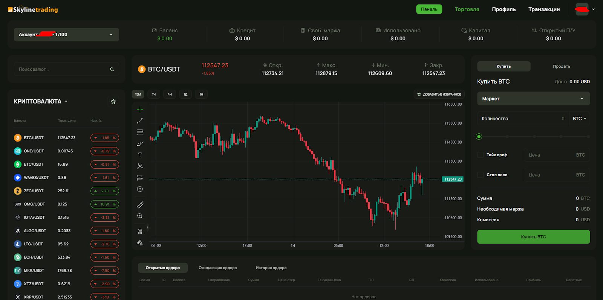Click the WAVES/USDT blue diamond icon

[18, 178]
